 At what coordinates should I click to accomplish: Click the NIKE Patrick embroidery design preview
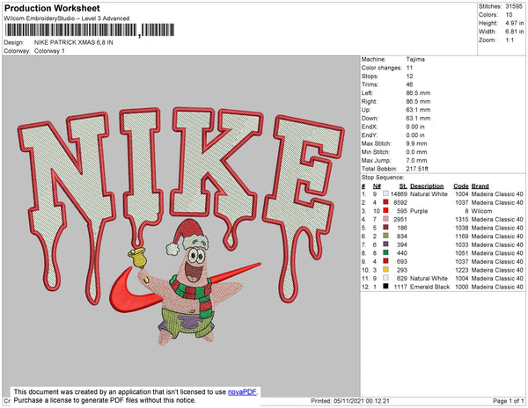pyautogui.click(x=181, y=226)
